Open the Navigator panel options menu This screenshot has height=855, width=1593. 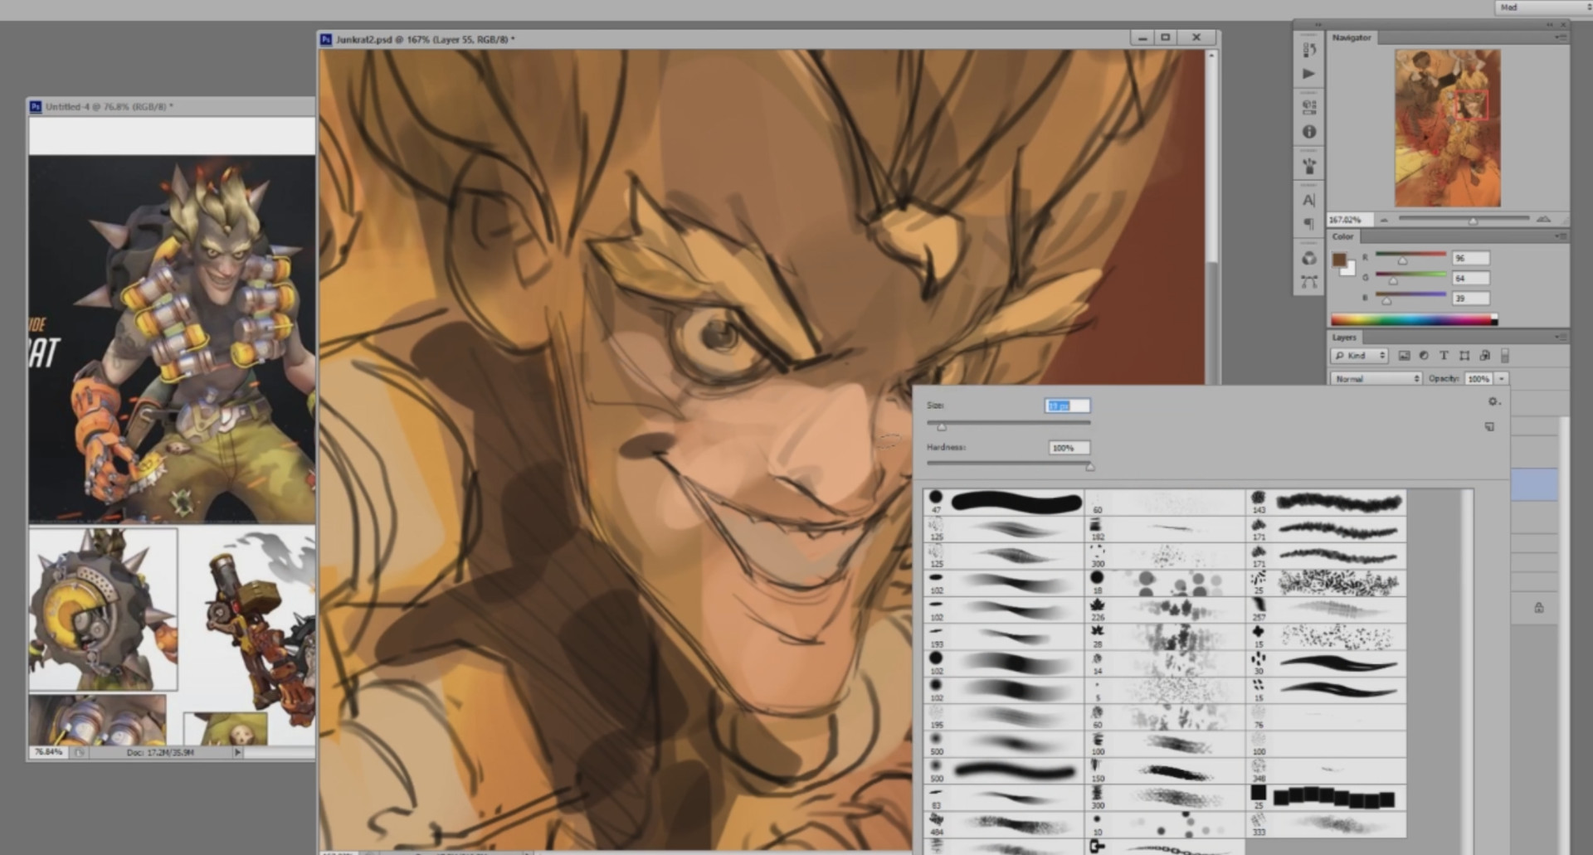pos(1561,37)
